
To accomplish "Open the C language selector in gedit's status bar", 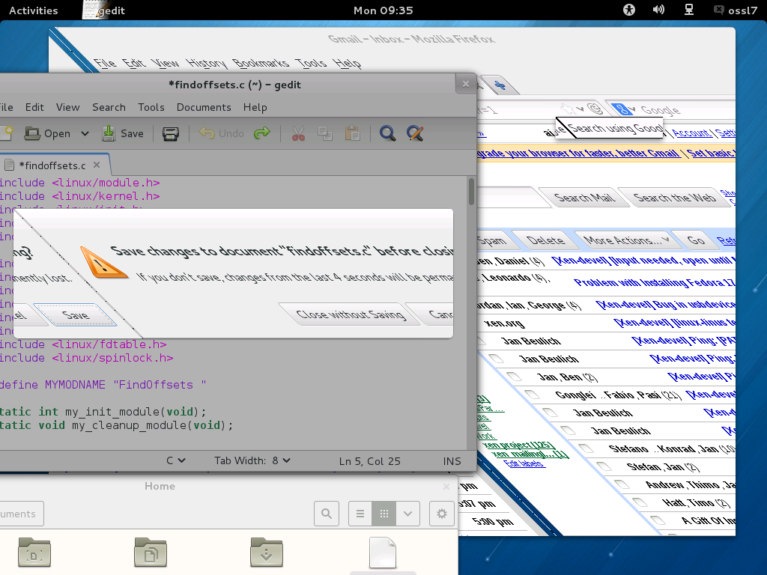I will 175,460.
